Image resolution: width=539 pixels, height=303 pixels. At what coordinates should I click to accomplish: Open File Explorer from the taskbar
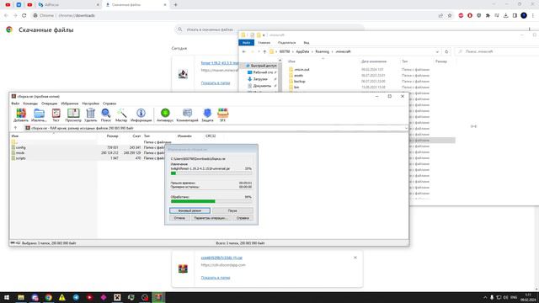21,297
